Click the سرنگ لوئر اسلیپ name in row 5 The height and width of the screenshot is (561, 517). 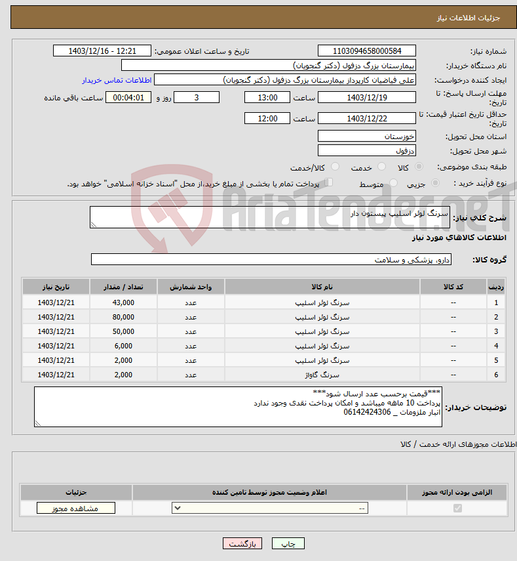pyautogui.click(x=322, y=360)
